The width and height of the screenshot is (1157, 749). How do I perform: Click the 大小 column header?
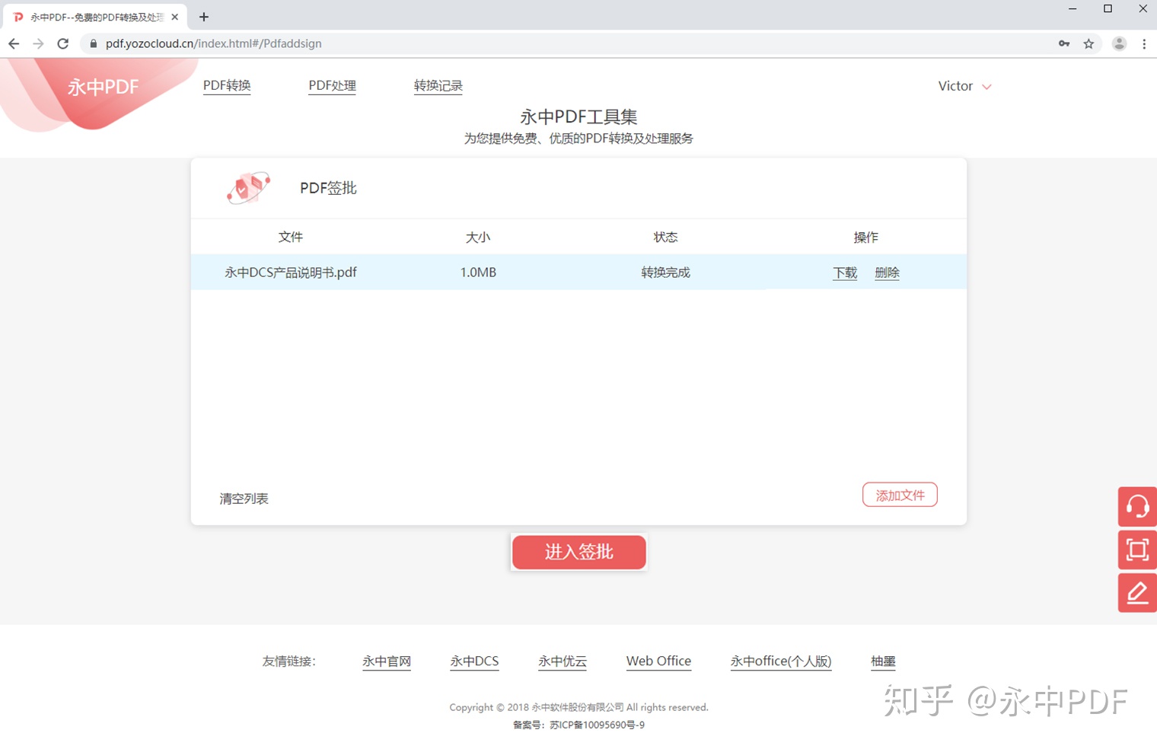(478, 237)
